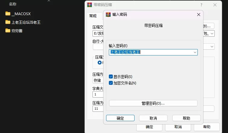The image size is (228, 133).
Task: Click 取消 in the background 带密码压缩 window
Action: click(x=178, y=127)
